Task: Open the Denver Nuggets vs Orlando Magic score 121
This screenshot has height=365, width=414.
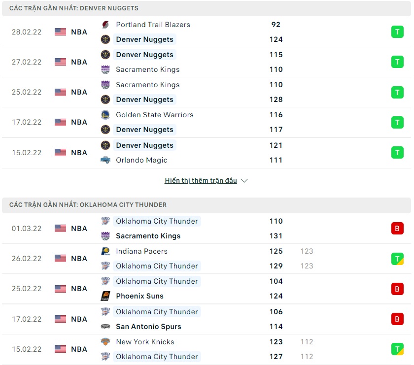Action: pos(276,145)
